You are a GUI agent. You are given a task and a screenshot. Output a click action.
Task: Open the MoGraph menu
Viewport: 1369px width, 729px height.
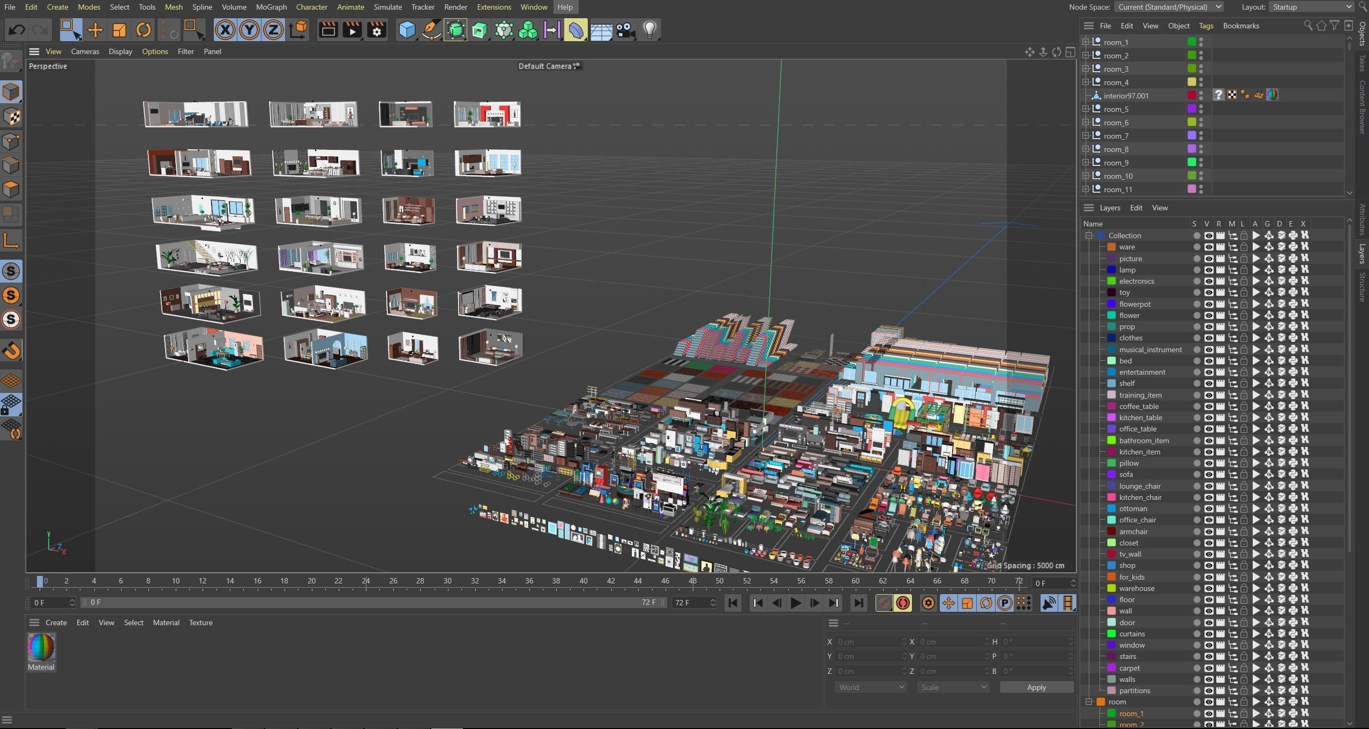coord(271,7)
